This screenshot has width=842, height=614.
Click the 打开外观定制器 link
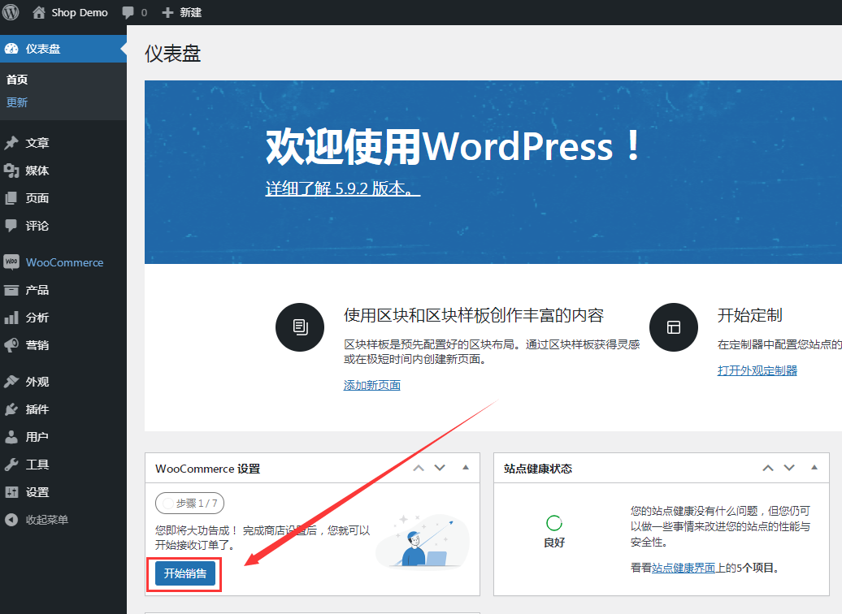tap(757, 370)
